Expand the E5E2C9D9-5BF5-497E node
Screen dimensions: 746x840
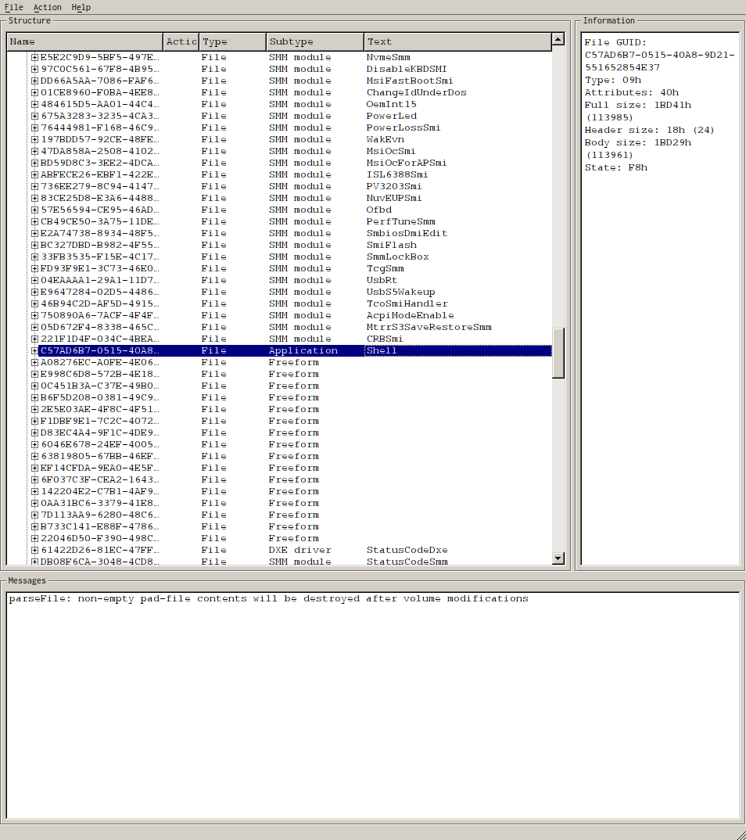tap(34, 57)
